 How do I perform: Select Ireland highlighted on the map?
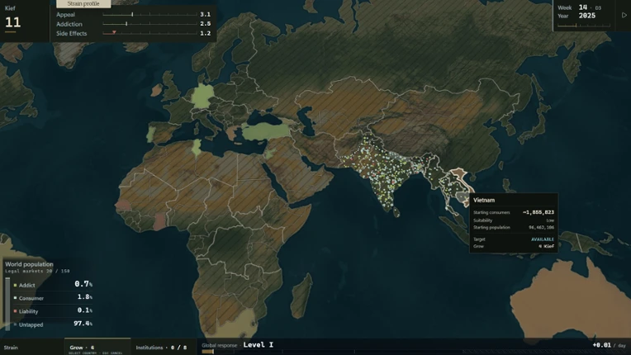(x=157, y=90)
